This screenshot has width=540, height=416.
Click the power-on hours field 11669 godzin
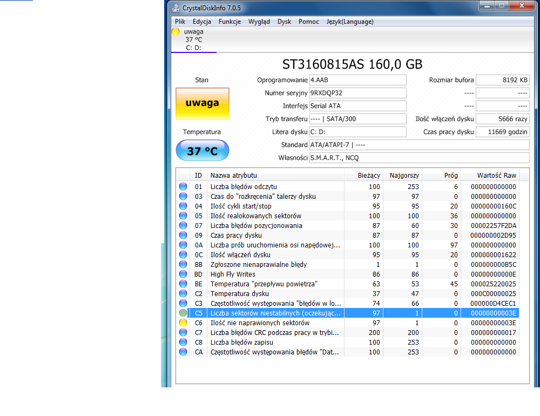pos(502,132)
